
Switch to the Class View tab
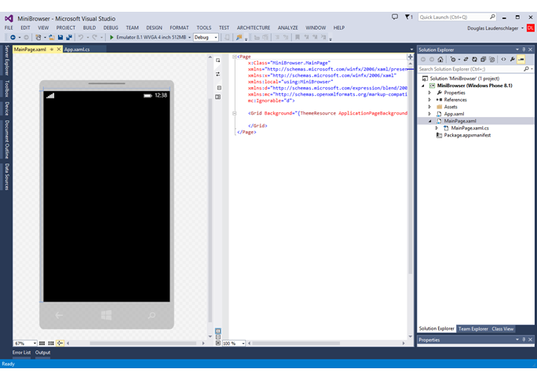click(x=502, y=329)
